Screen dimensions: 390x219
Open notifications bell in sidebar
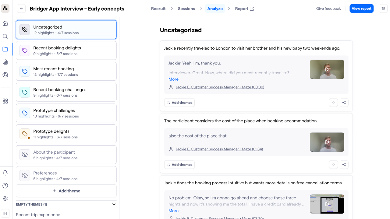tap(5, 173)
